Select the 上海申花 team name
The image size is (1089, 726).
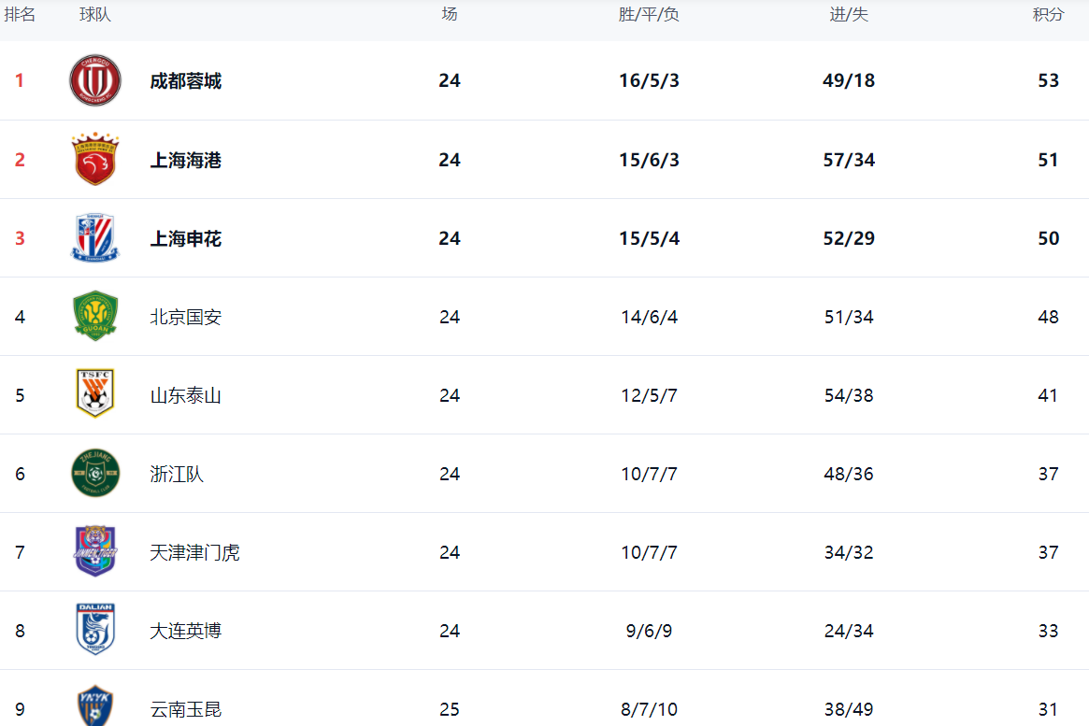click(x=186, y=239)
